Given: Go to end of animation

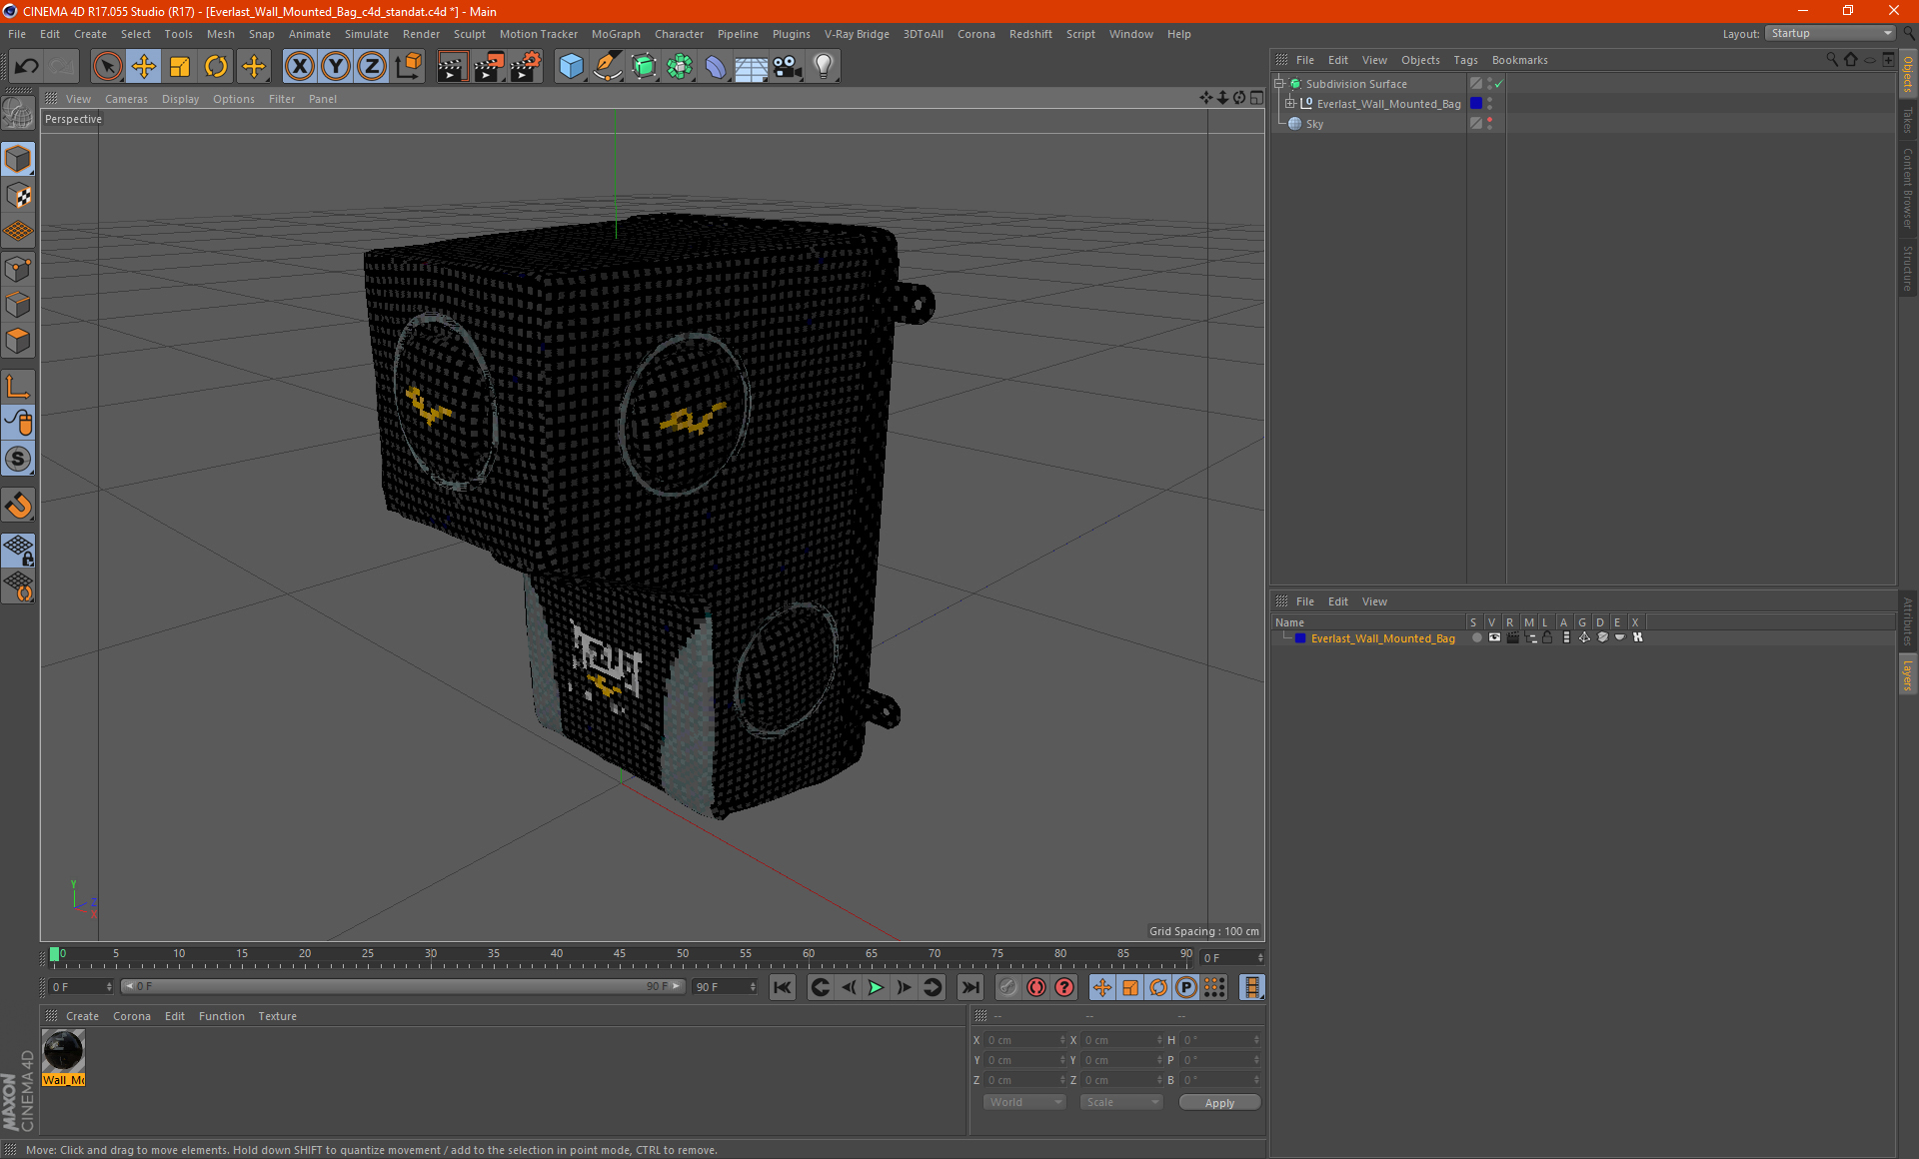Looking at the screenshot, I should 969,987.
